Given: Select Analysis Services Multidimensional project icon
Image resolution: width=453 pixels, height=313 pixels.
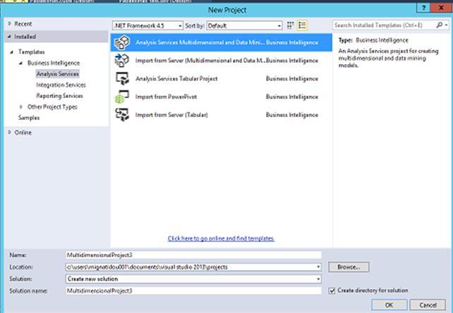Looking at the screenshot, I should coord(122,42).
